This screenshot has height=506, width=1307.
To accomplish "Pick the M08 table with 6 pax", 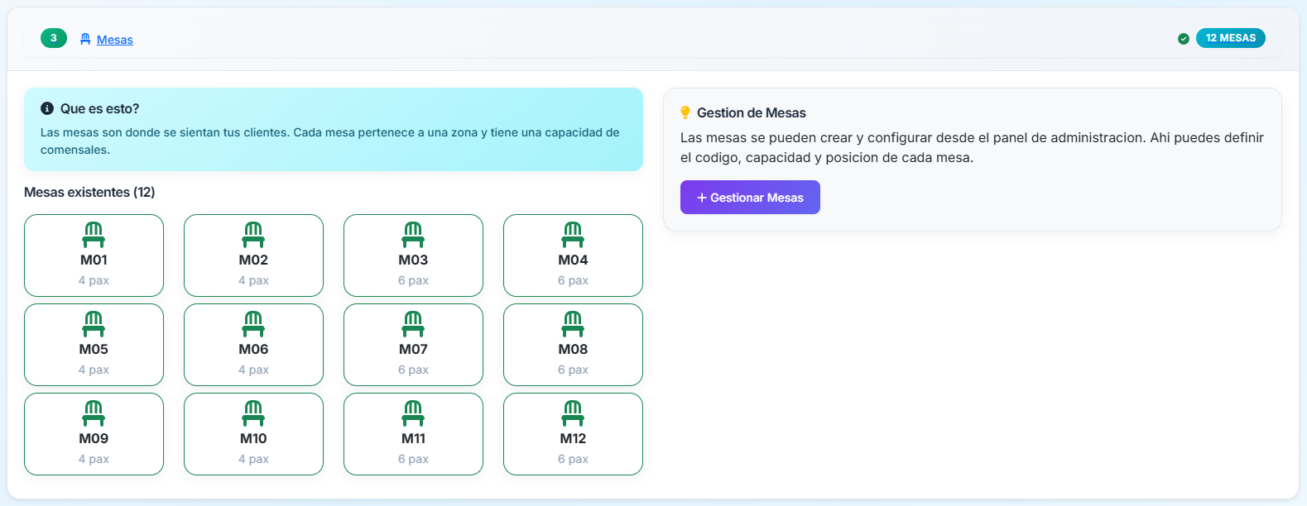I will pos(573,345).
